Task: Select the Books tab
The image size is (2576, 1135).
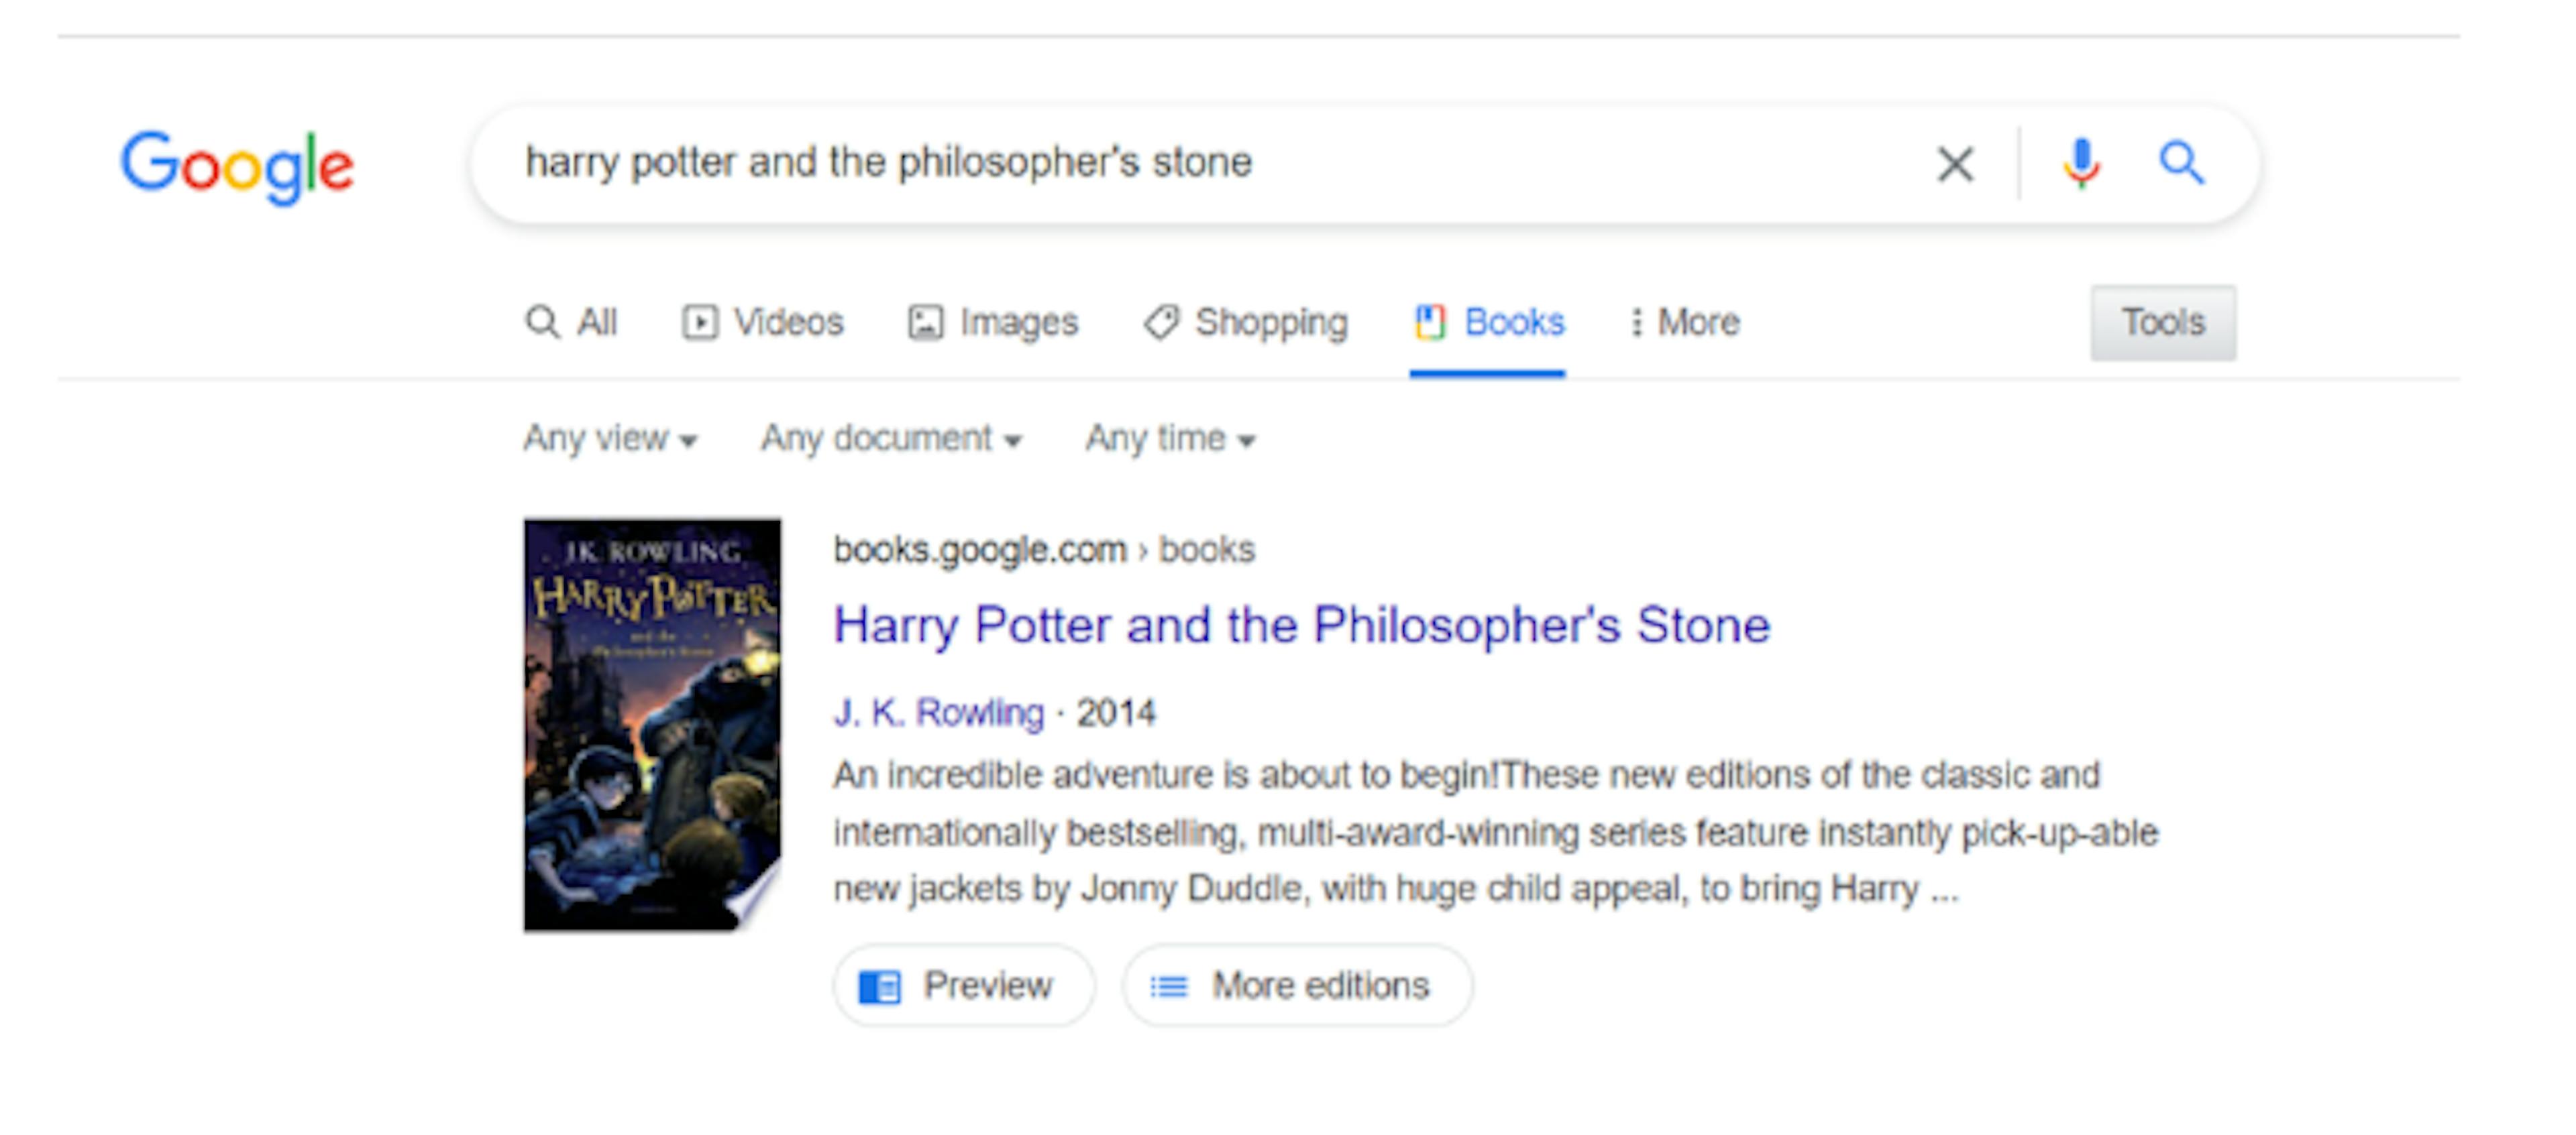Action: pyautogui.click(x=1490, y=322)
